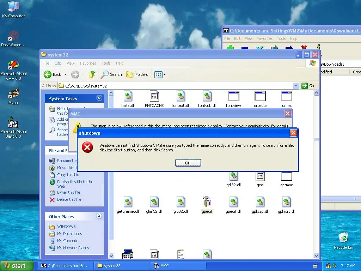Select the glmf32.dll file icon
Screen dimensions: 361x271
154,202
